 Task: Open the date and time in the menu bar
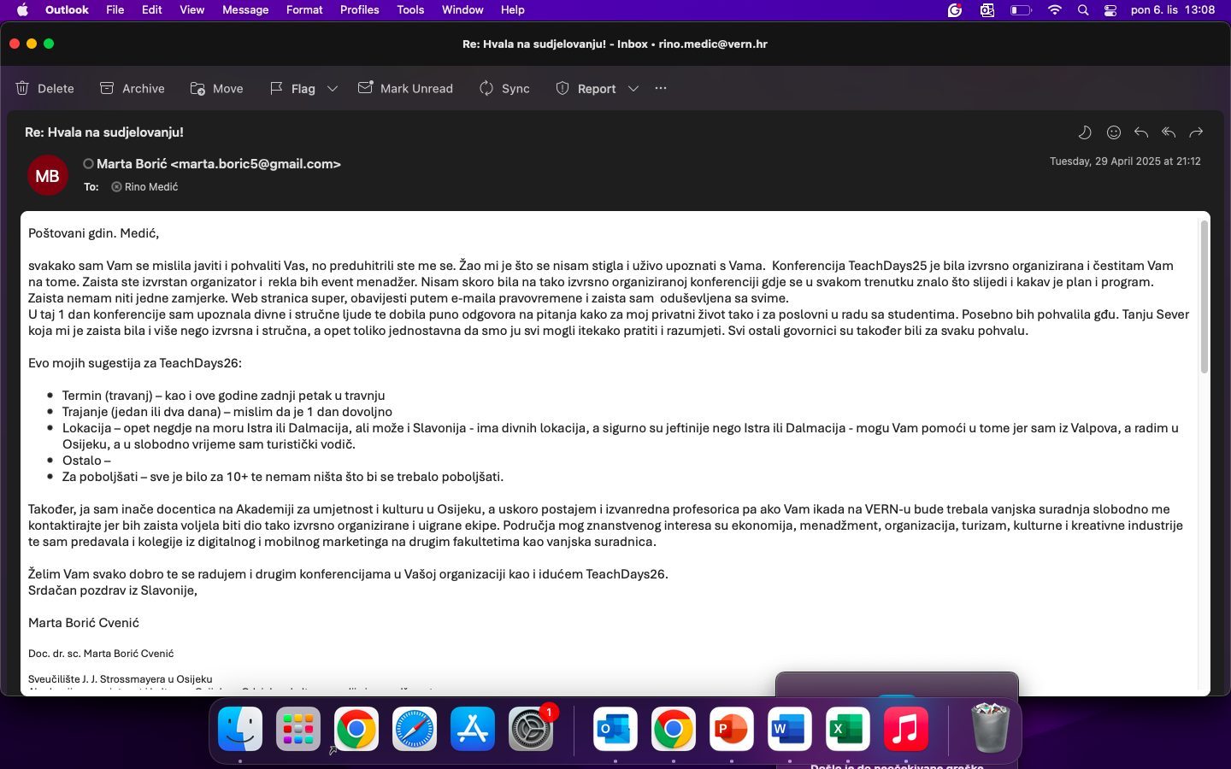tap(1173, 10)
